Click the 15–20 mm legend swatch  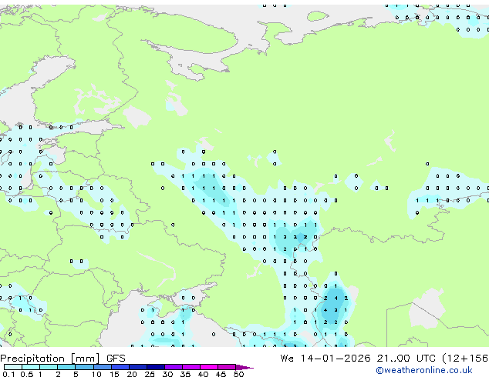click(x=120, y=367)
